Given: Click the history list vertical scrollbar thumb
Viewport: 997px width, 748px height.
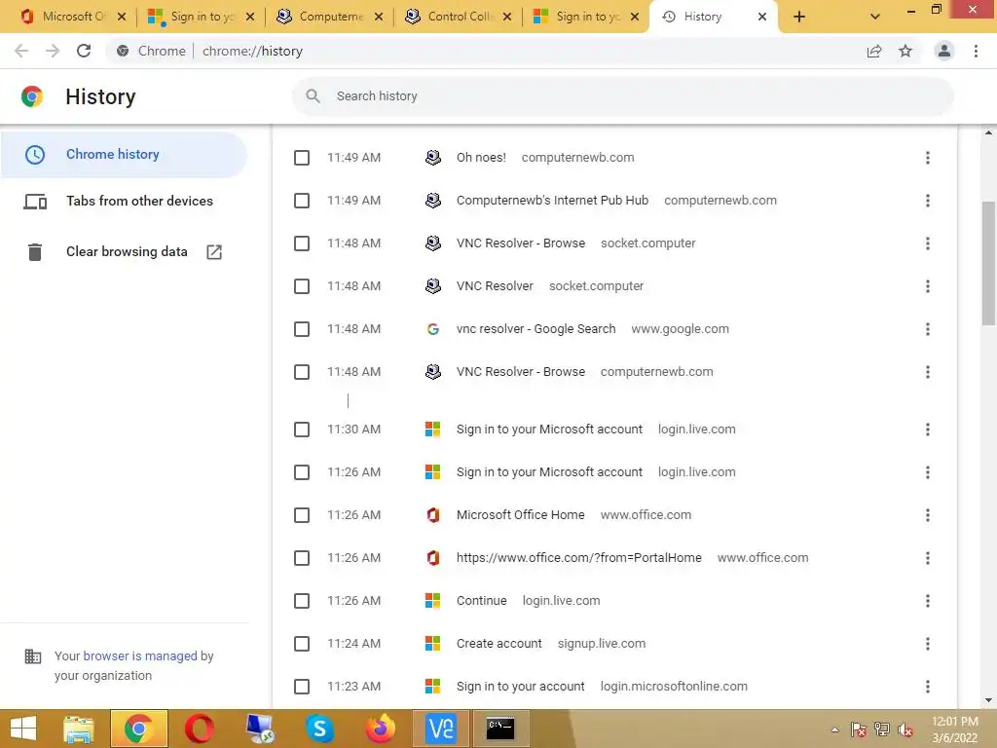Looking at the screenshot, I should click(x=988, y=263).
